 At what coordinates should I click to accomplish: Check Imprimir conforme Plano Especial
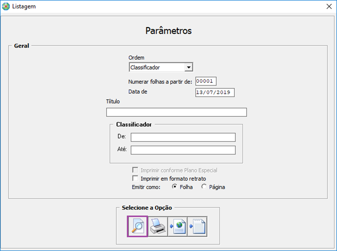click(135, 170)
